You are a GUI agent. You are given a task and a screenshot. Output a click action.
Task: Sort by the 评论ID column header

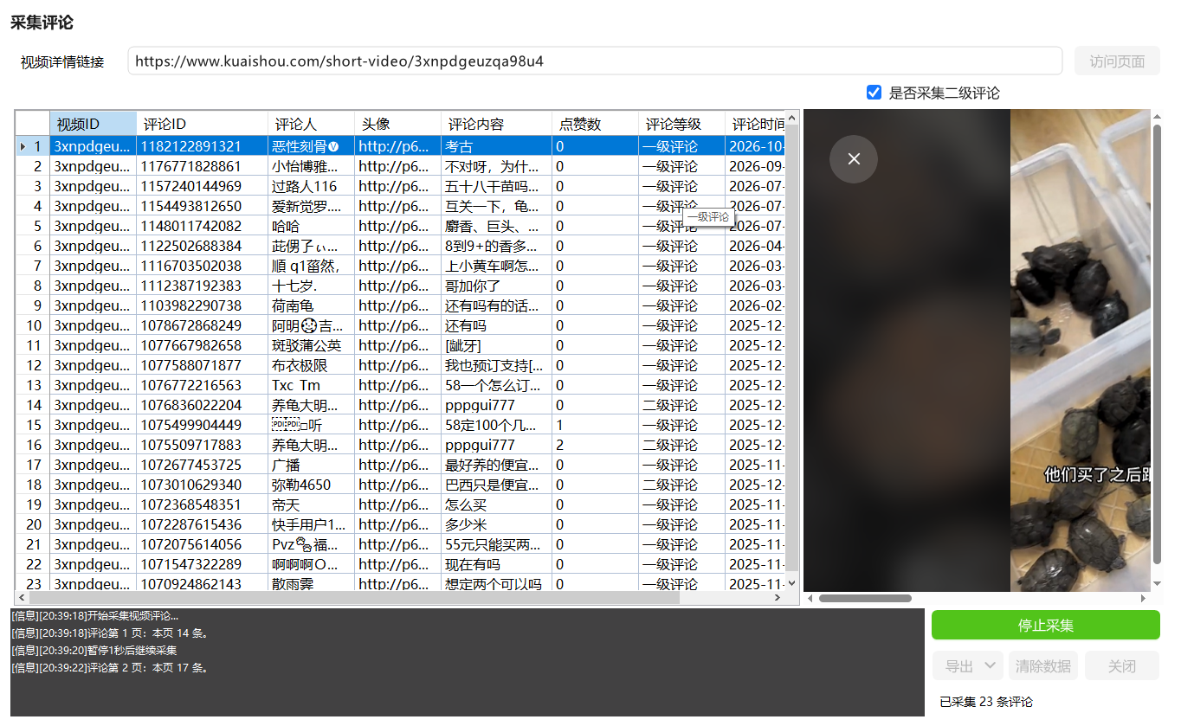tap(202, 124)
